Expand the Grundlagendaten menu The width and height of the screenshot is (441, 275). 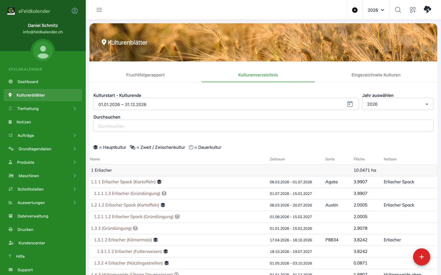point(43,149)
